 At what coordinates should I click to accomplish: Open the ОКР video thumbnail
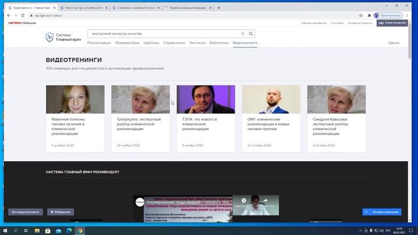271,99
